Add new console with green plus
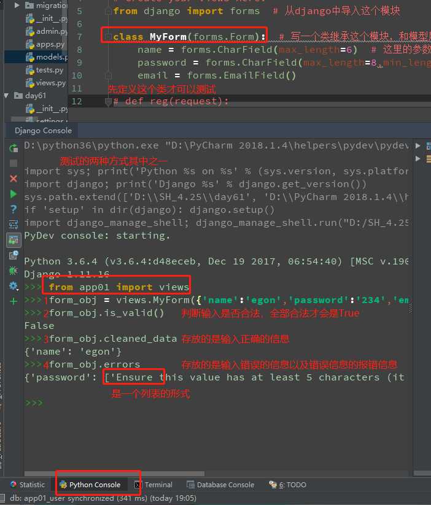This screenshot has width=431, height=505. point(14,301)
